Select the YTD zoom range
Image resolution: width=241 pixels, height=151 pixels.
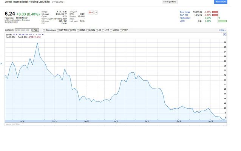[30, 35]
